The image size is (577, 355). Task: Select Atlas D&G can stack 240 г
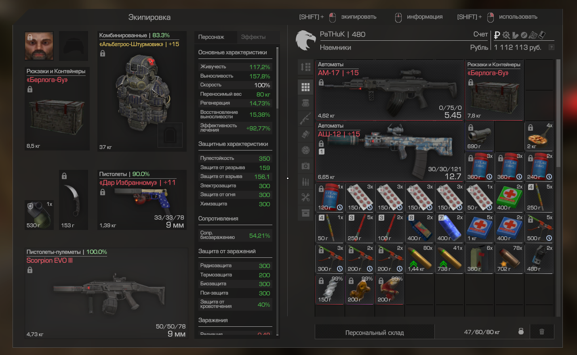[x=539, y=167]
